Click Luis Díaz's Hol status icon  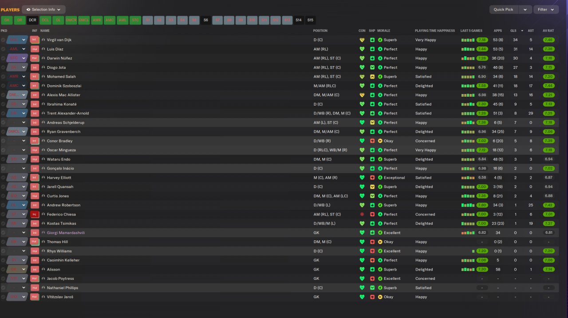coord(35,49)
